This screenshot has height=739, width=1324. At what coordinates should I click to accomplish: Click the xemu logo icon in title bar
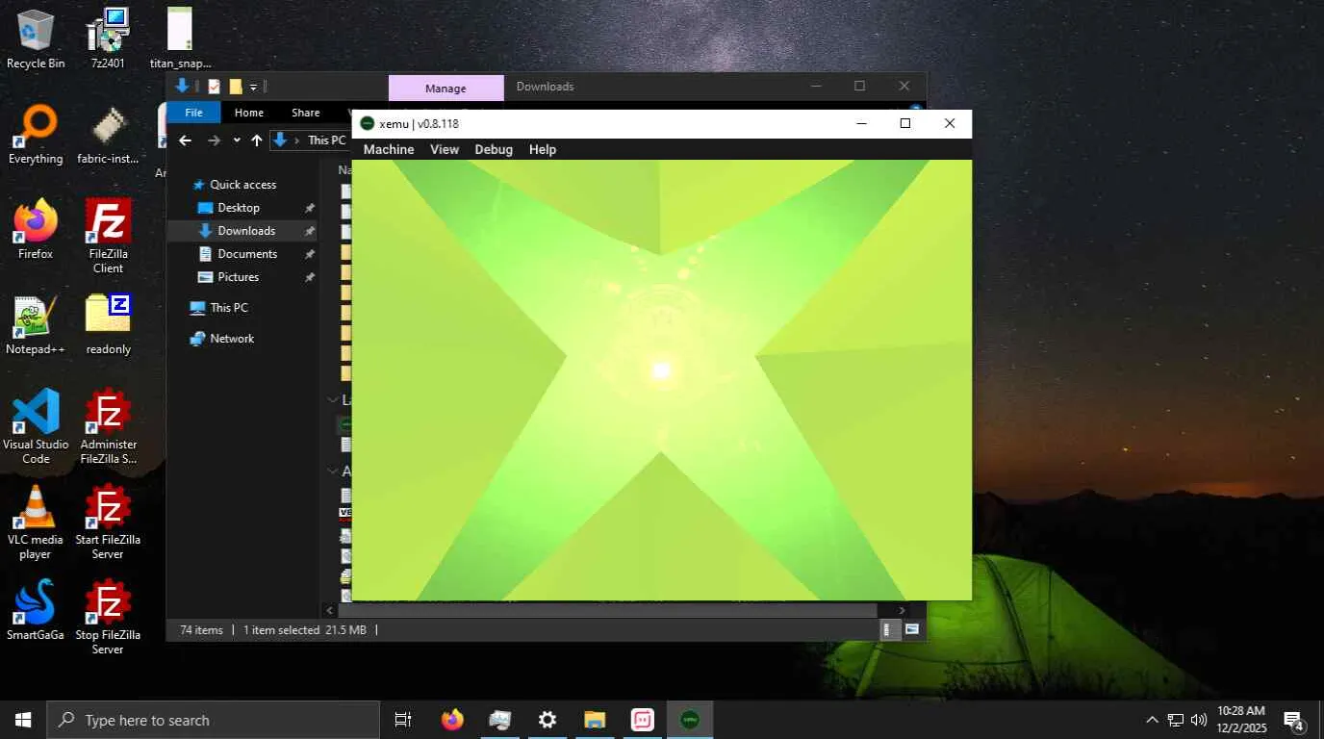(x=367, y=123)
